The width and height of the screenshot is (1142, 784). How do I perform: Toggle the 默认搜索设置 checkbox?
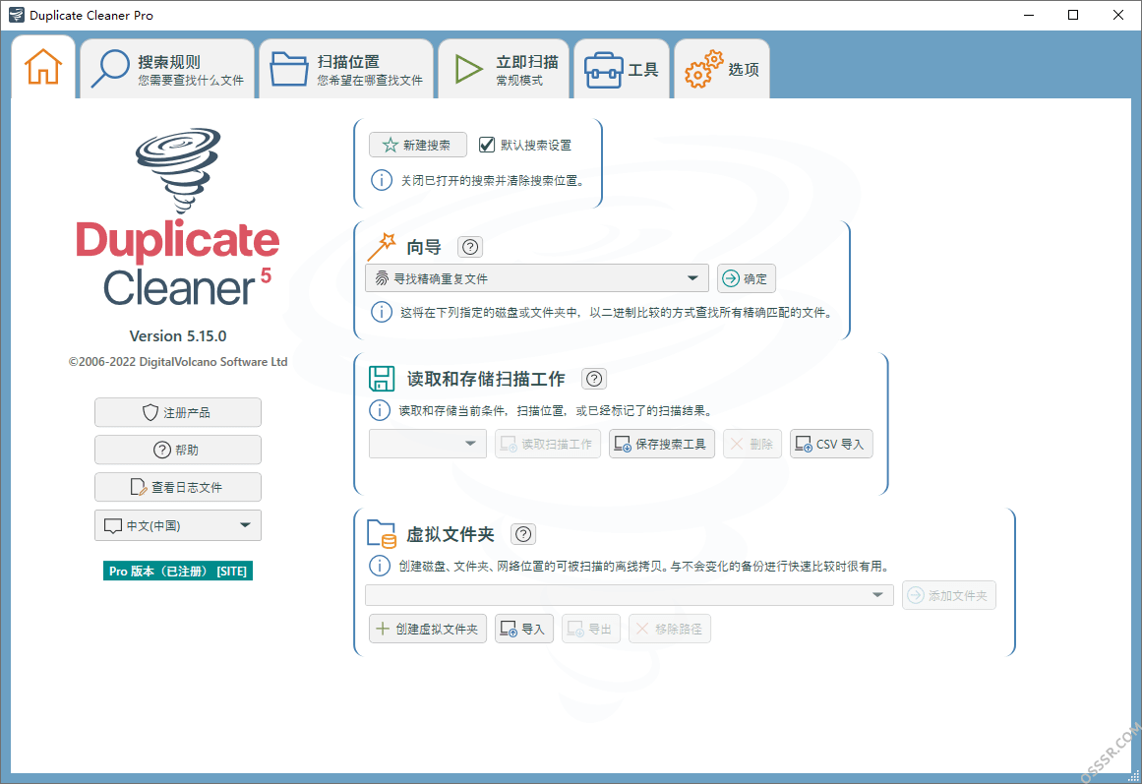[x=487, y=145]
